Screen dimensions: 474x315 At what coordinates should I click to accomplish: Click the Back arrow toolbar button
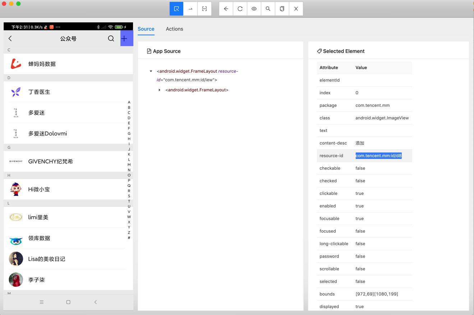[x=226, y=9]
